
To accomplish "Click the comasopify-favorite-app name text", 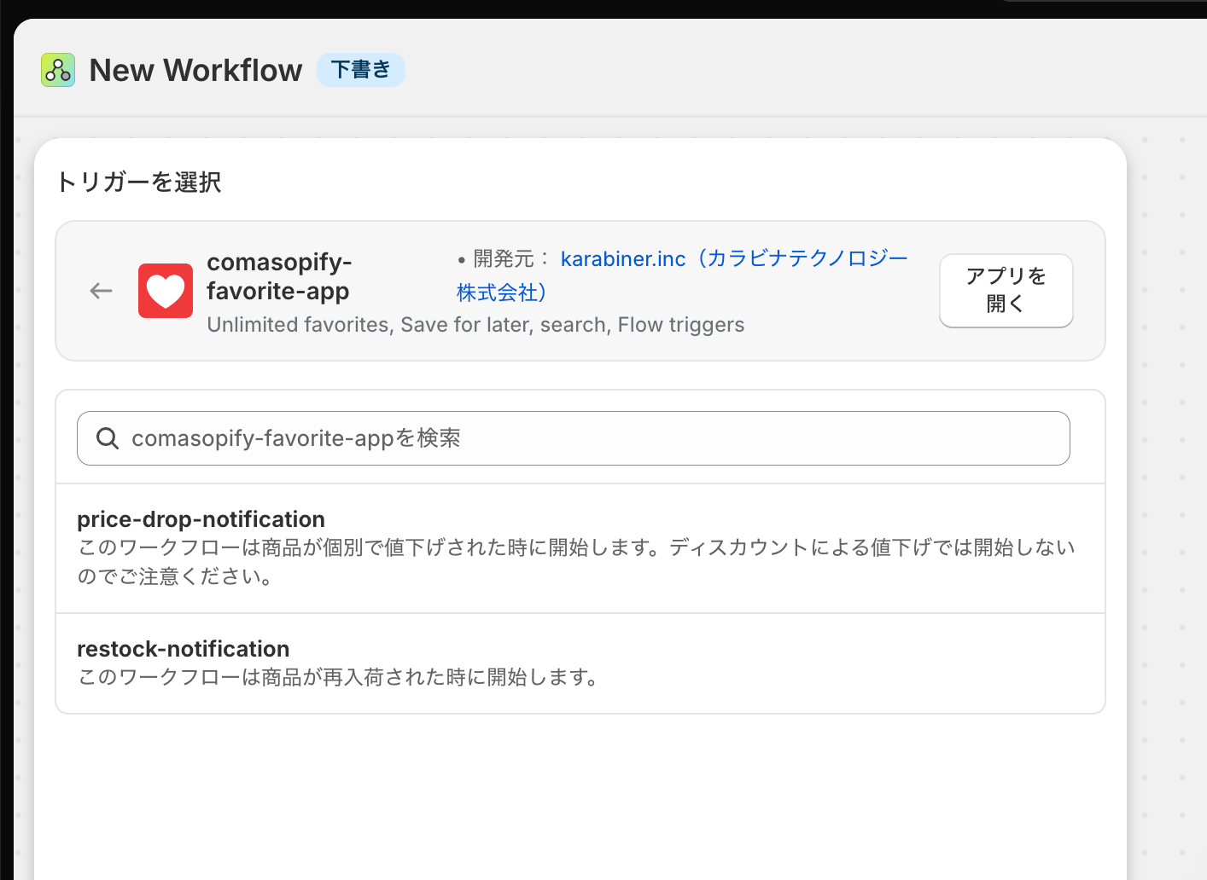I will point(279,276).
